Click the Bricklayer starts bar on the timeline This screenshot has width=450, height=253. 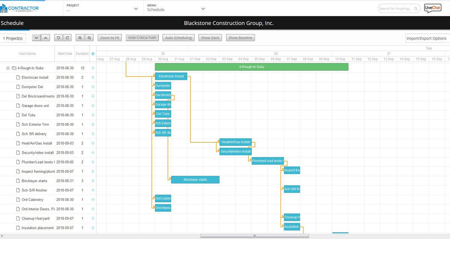pyautogui.click(x=195, y=180)
